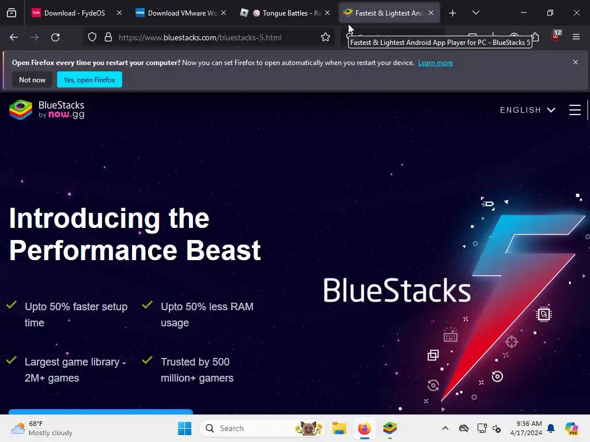Click 'Upto 50% faster setup time' text
This screenshot has height=442, width=590.
tap(76, 315)
